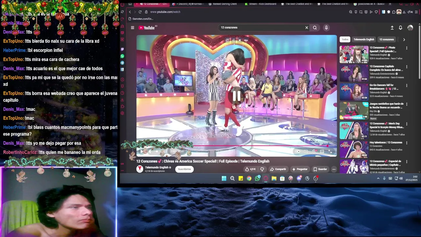Open the YouTube create/upload icon

392,28
